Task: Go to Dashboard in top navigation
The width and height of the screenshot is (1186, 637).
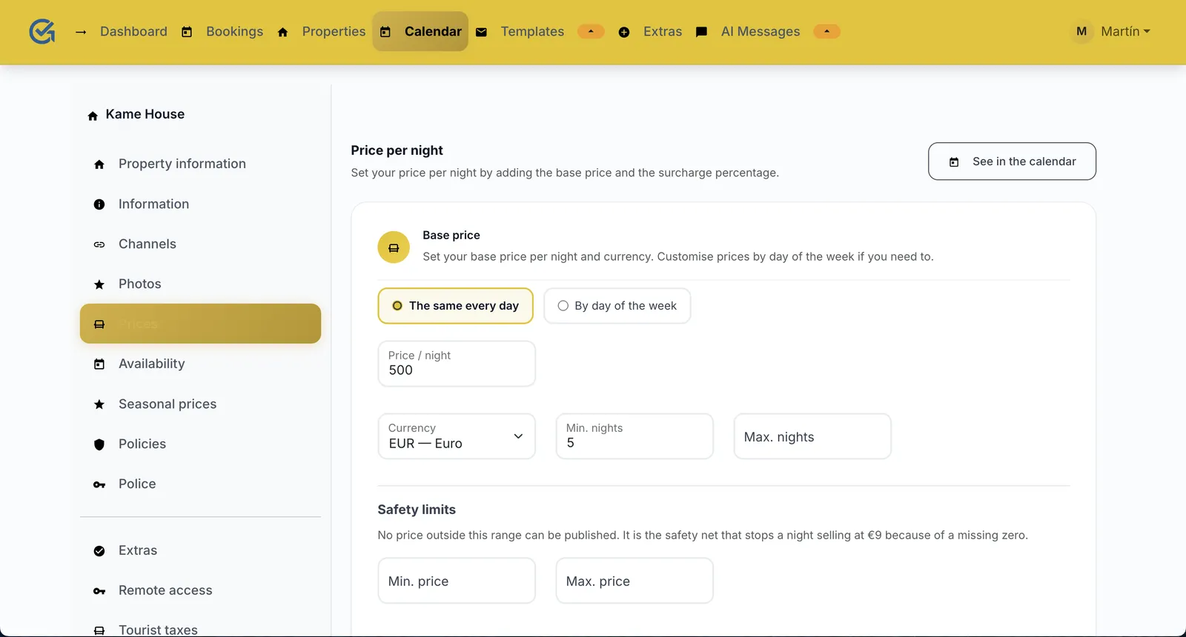Action: [133, 31]
